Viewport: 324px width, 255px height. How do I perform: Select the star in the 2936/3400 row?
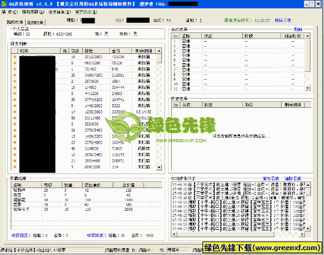tap(15, 154)
